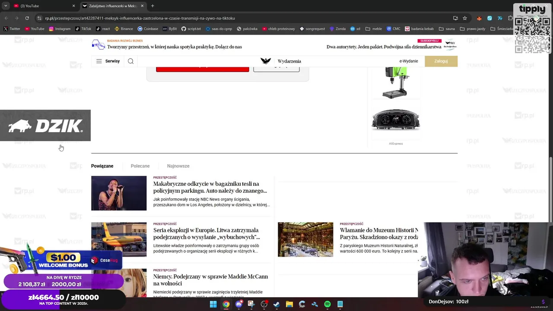
Task: Open Discord from the taskbar
Action: [x=238, y=304]
